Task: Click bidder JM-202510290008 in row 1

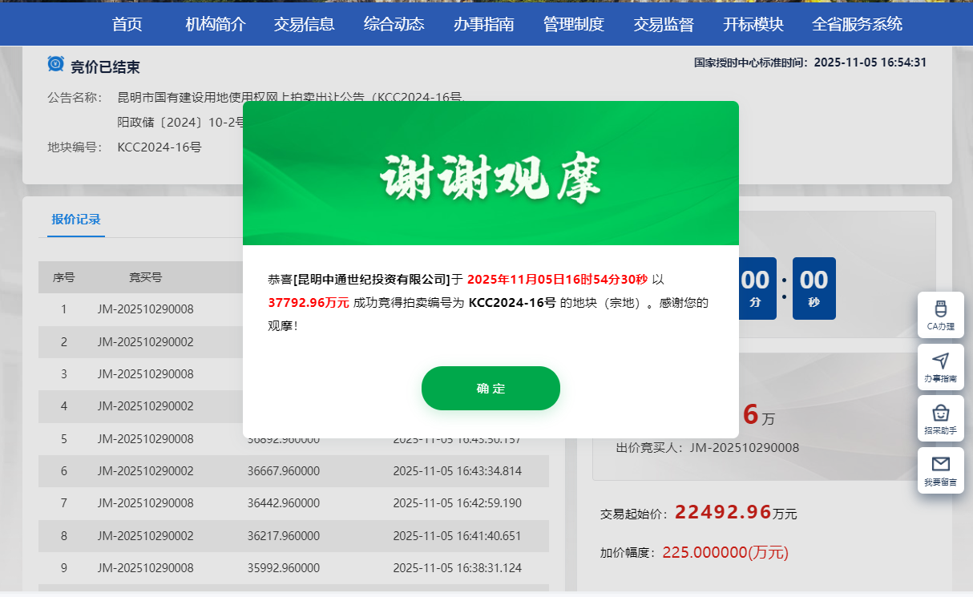Action: pyautogui.click(x=146, y=309)
